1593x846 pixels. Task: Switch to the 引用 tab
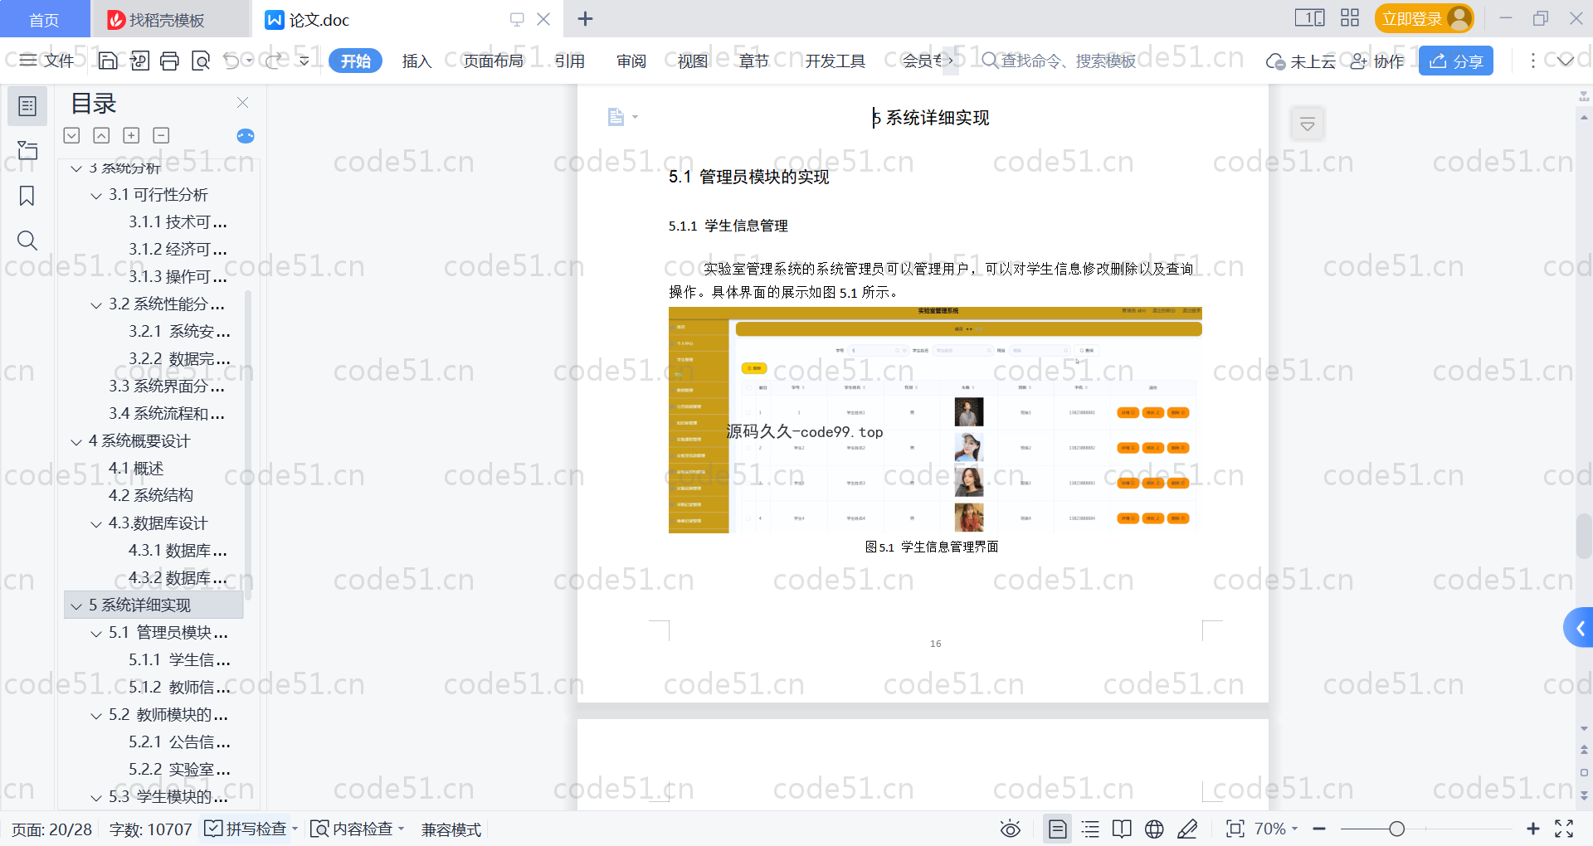570,61
